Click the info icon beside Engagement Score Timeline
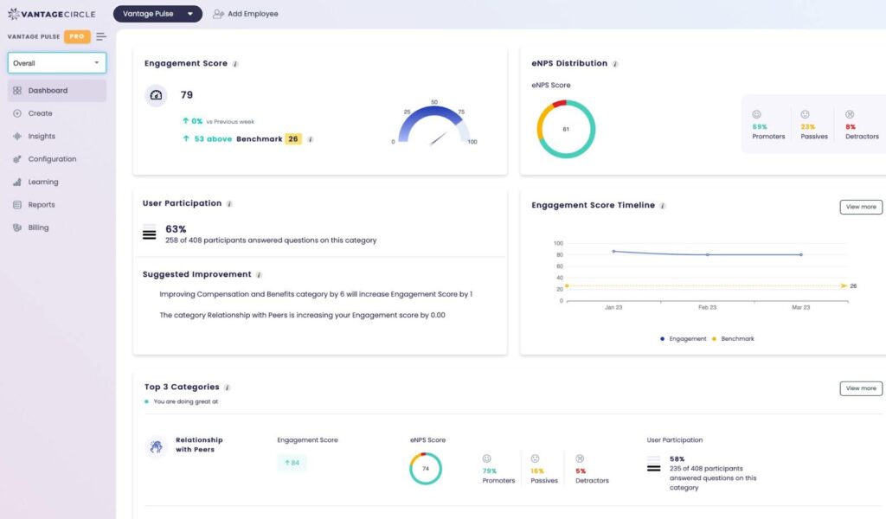The width and height of the screenshot is (886, 519). click(663, 206)
